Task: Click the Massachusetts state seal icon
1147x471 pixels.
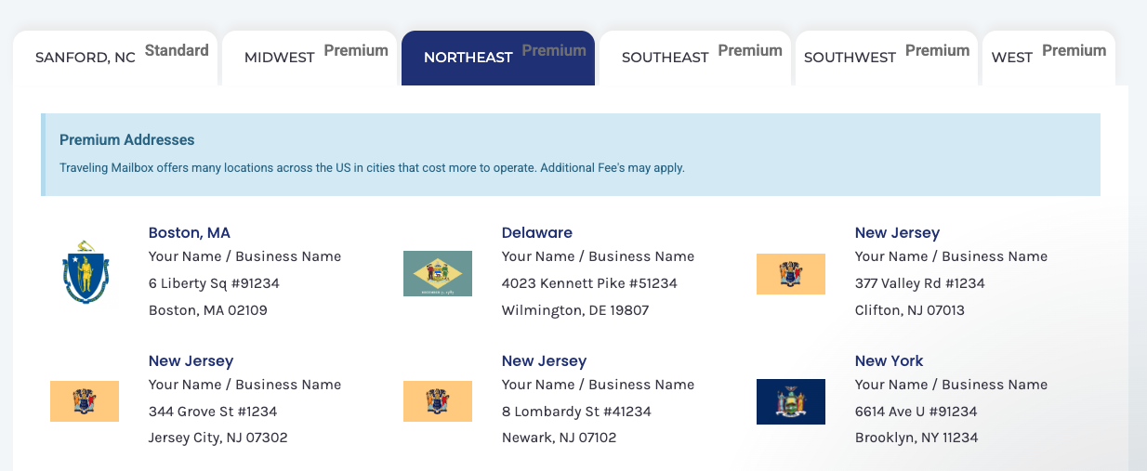Action: pyautogui.click(x=85, y=272)
